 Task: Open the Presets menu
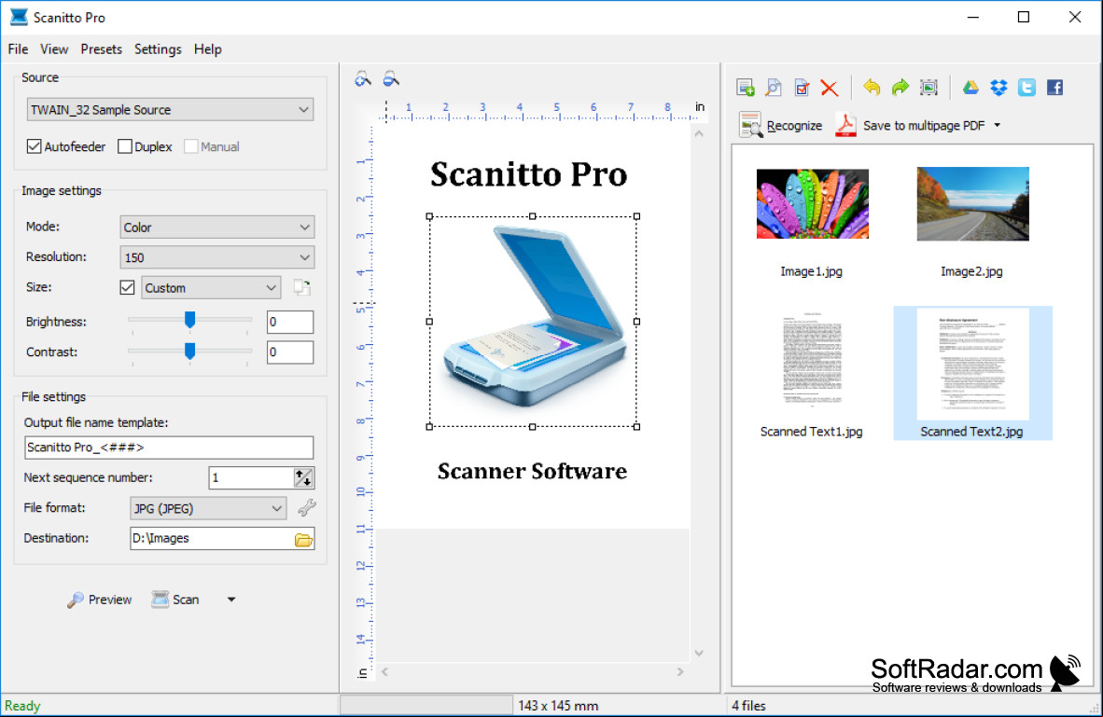[102, 49]
